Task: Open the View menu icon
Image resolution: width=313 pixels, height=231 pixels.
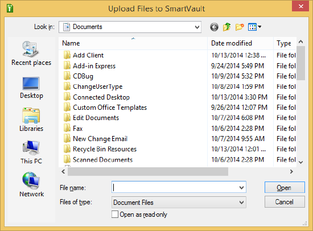Action: pos(254,27)
